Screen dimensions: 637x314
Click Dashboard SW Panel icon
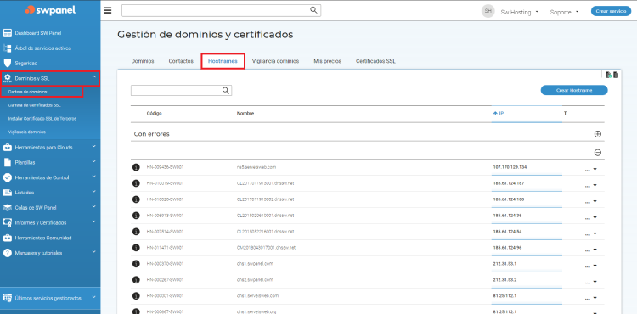[x=8, y=33]
